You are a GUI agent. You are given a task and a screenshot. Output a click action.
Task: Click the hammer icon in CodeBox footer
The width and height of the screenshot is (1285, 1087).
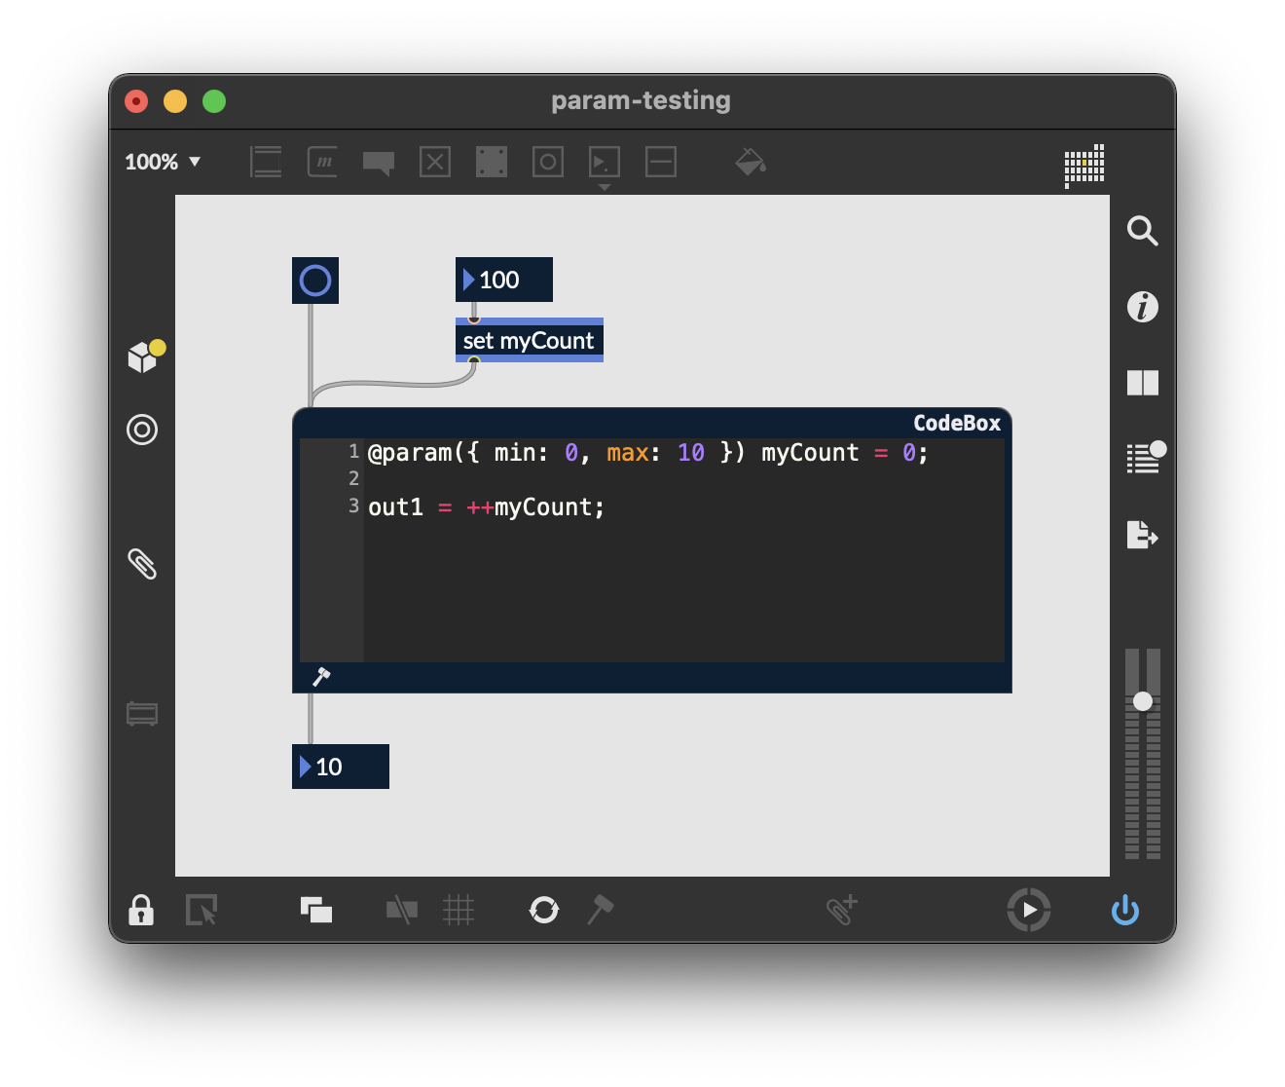(x=321, y=677)
